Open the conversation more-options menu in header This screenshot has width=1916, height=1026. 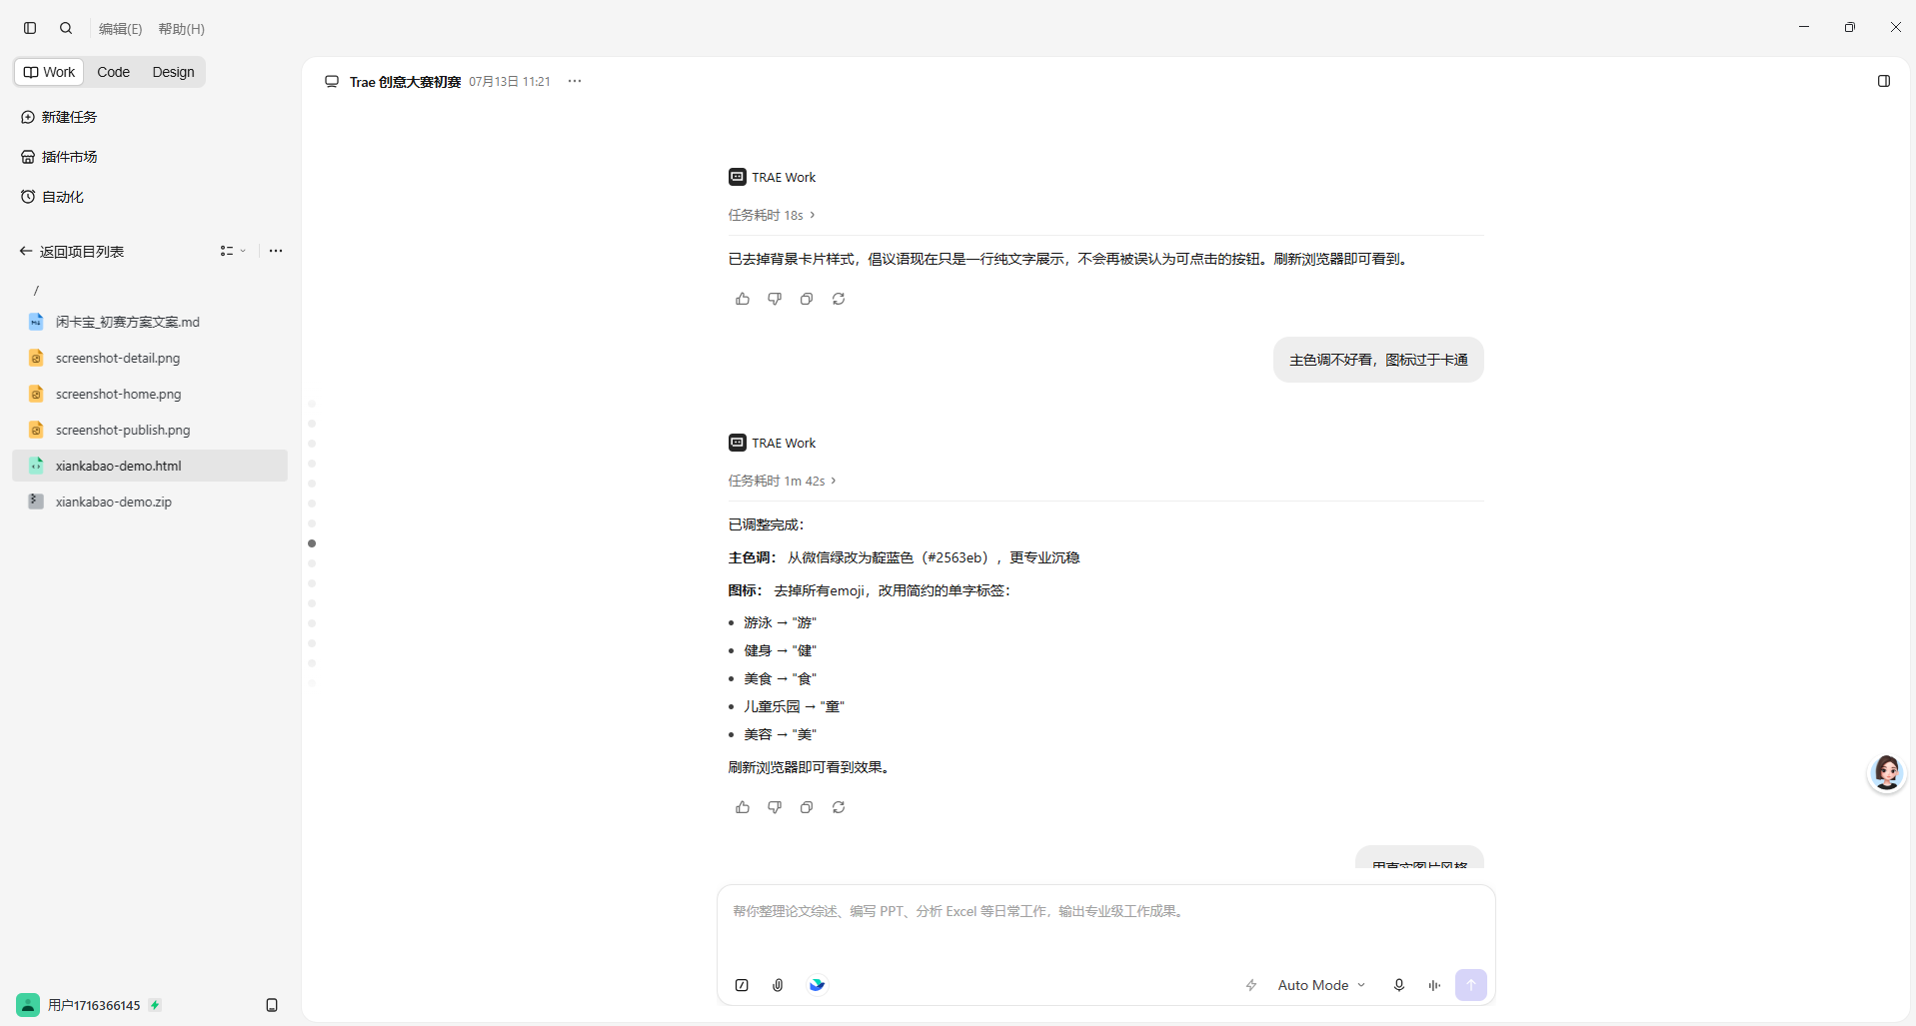(x=575, y=81)
